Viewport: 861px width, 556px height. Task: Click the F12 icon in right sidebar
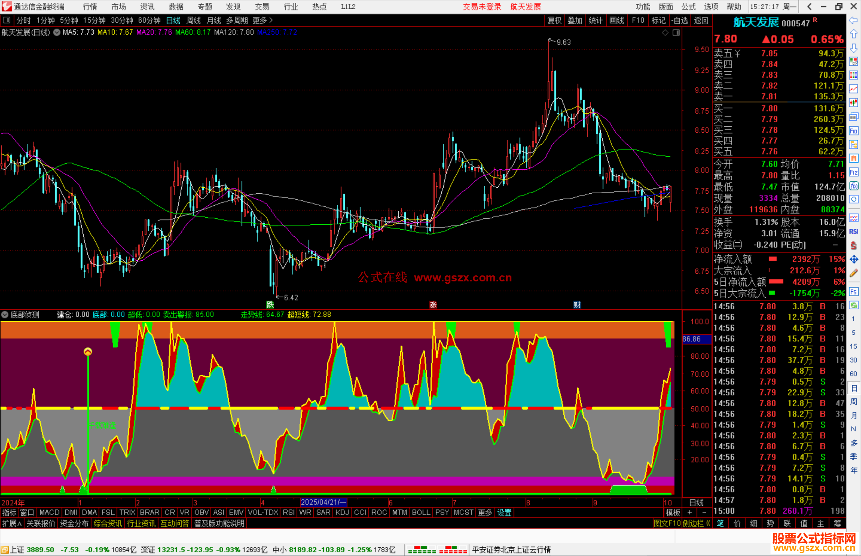[853, 172]
